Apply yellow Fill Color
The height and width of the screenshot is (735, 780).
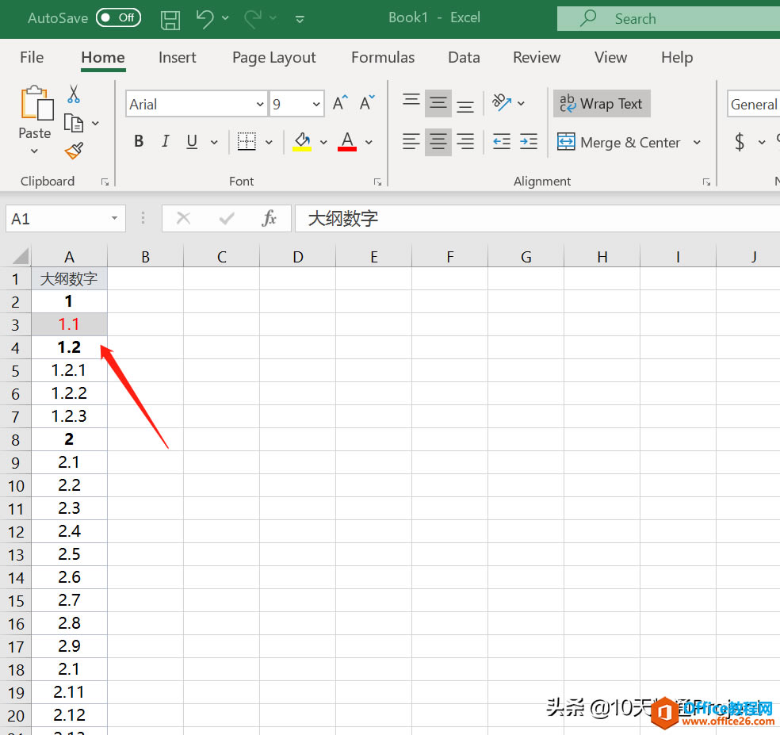coord(302,142)
